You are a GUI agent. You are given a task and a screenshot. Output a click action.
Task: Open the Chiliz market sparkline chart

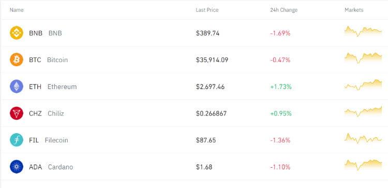click(363, 111)
